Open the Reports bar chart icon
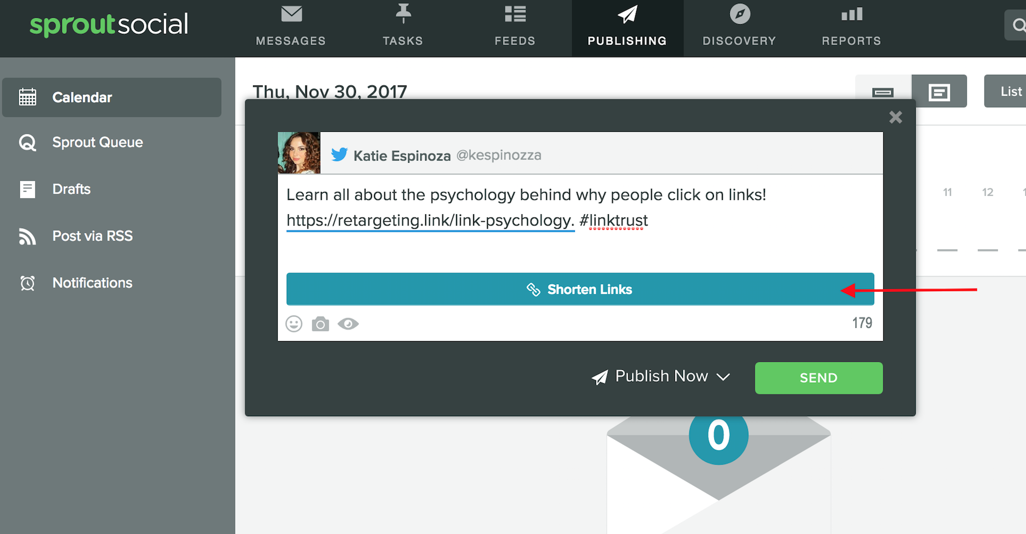Viewport: 1026px width, 534px height. 852,15
